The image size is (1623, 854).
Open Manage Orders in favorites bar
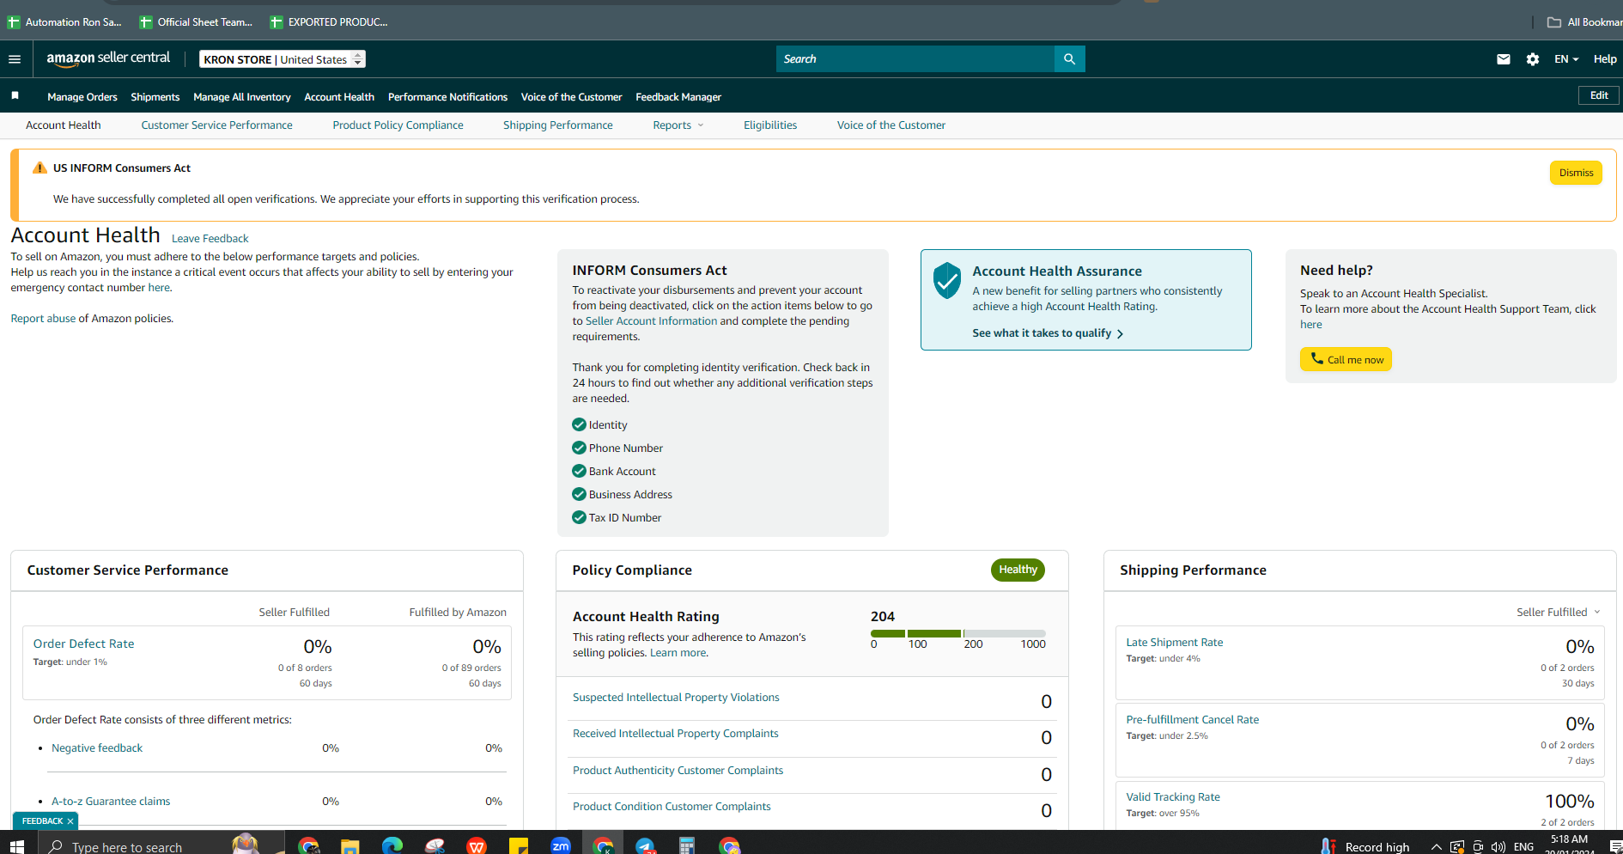point(82,97)
